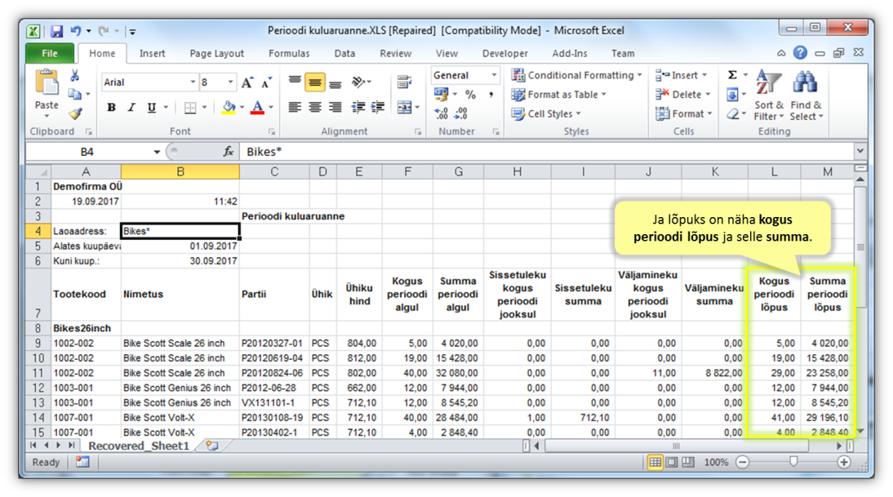Select Recovered_Sheet1 sheet tab
The width and height of the screenshot is (893, 497).
[139, 446]
